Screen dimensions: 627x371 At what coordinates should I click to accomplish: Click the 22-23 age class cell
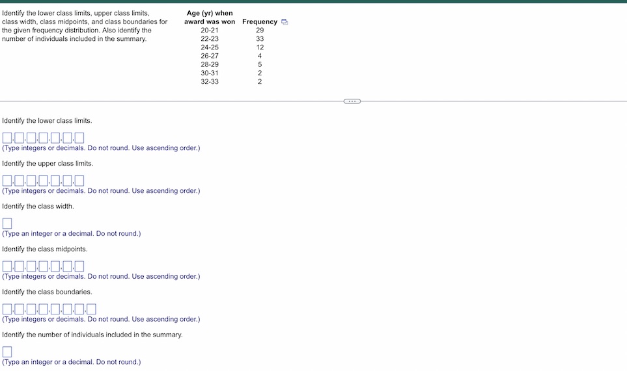(x=210, y=39)
